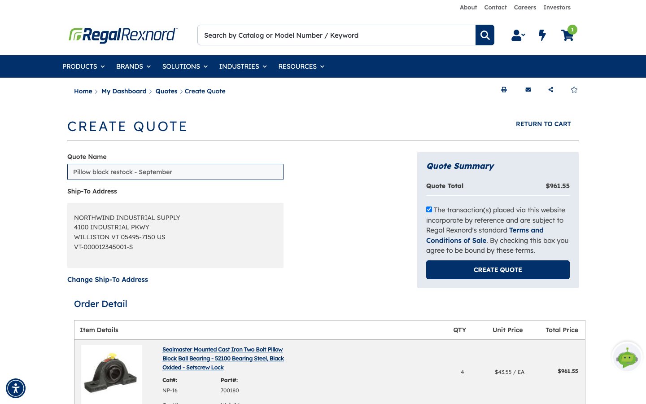Click RETURN TO CART link
The width and height of the screenshot is (646, 404).
(543, 124)
